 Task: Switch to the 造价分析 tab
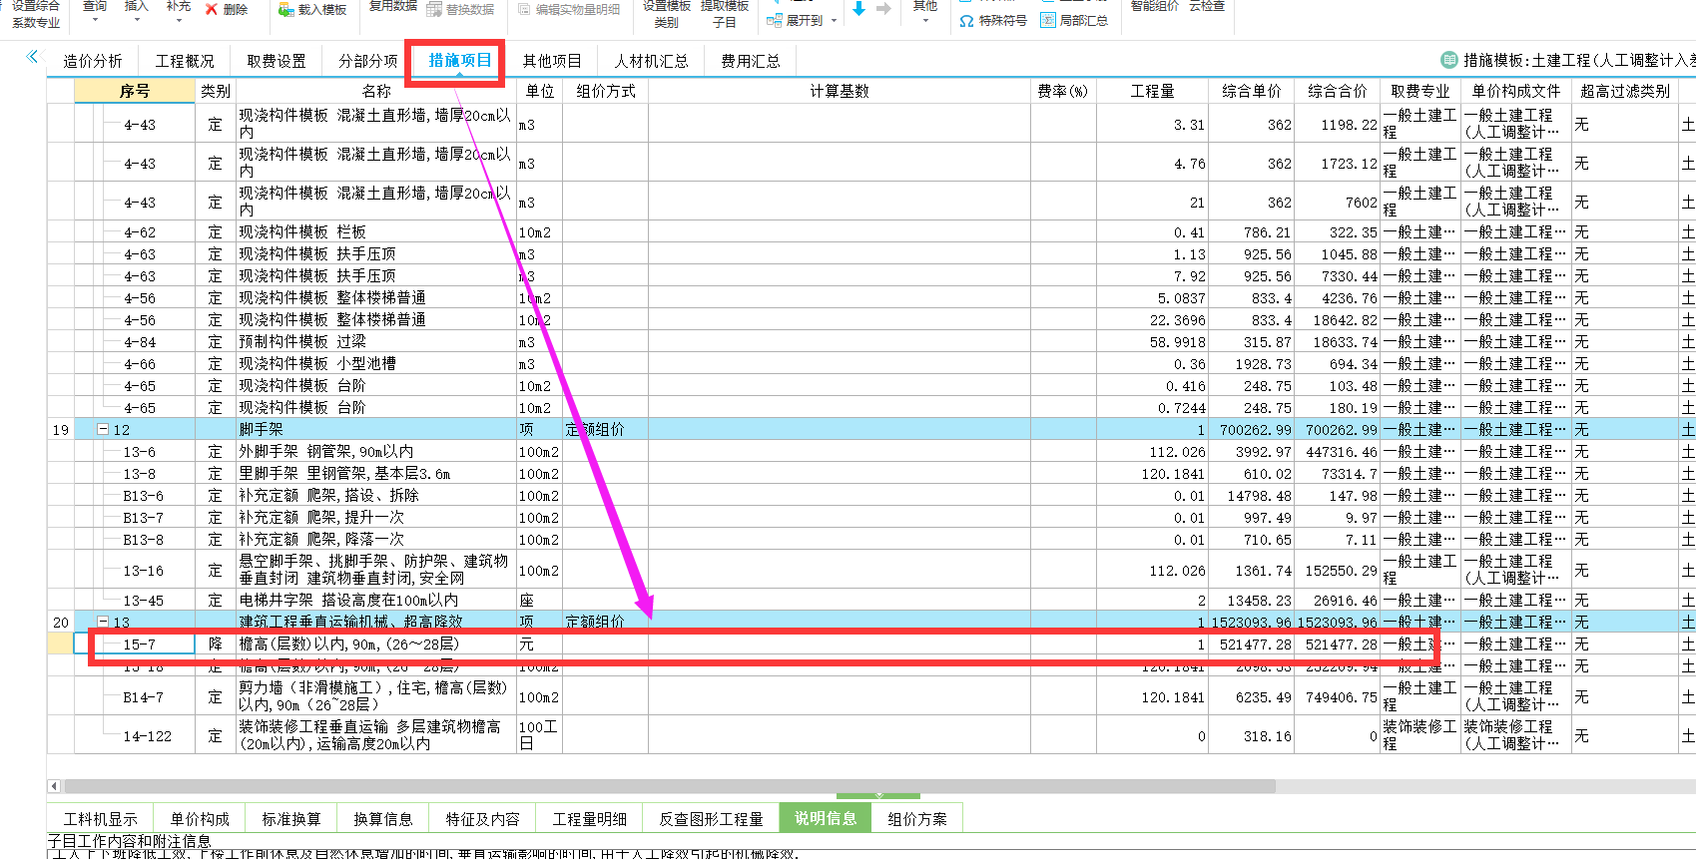point(93,61)
